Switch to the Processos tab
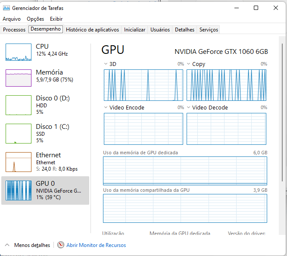Image resolution: width=287 pixels, height=256 pixels. 14,30
